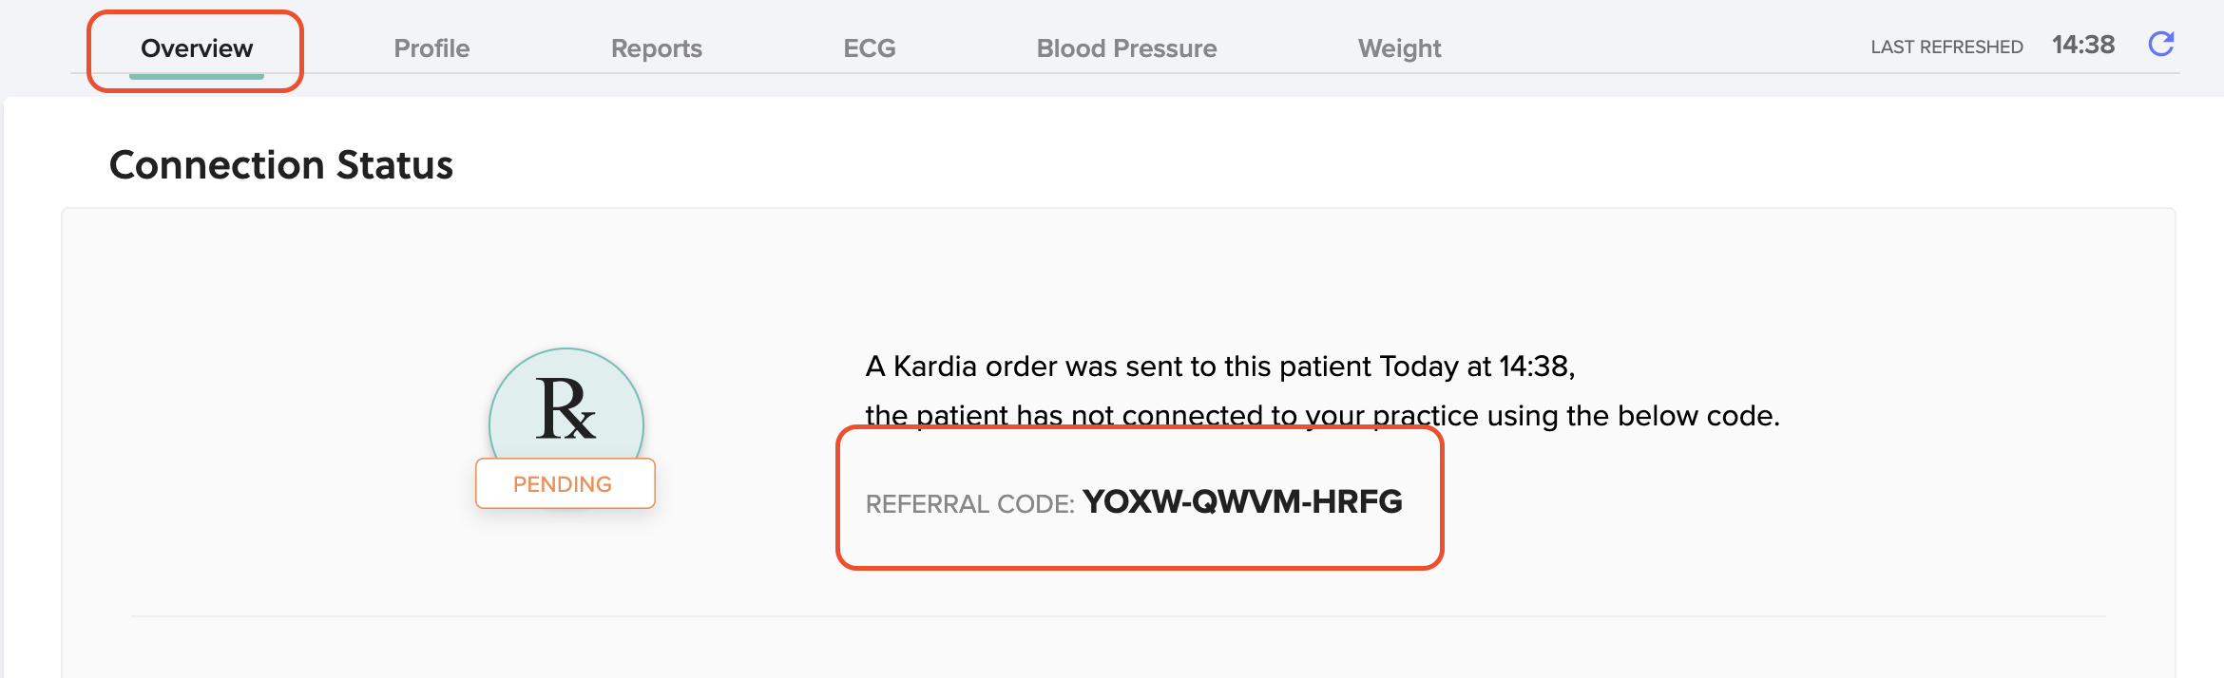
Task: Switch to the Overview tab
Action: pyautogui.click(x=197, y=48)
